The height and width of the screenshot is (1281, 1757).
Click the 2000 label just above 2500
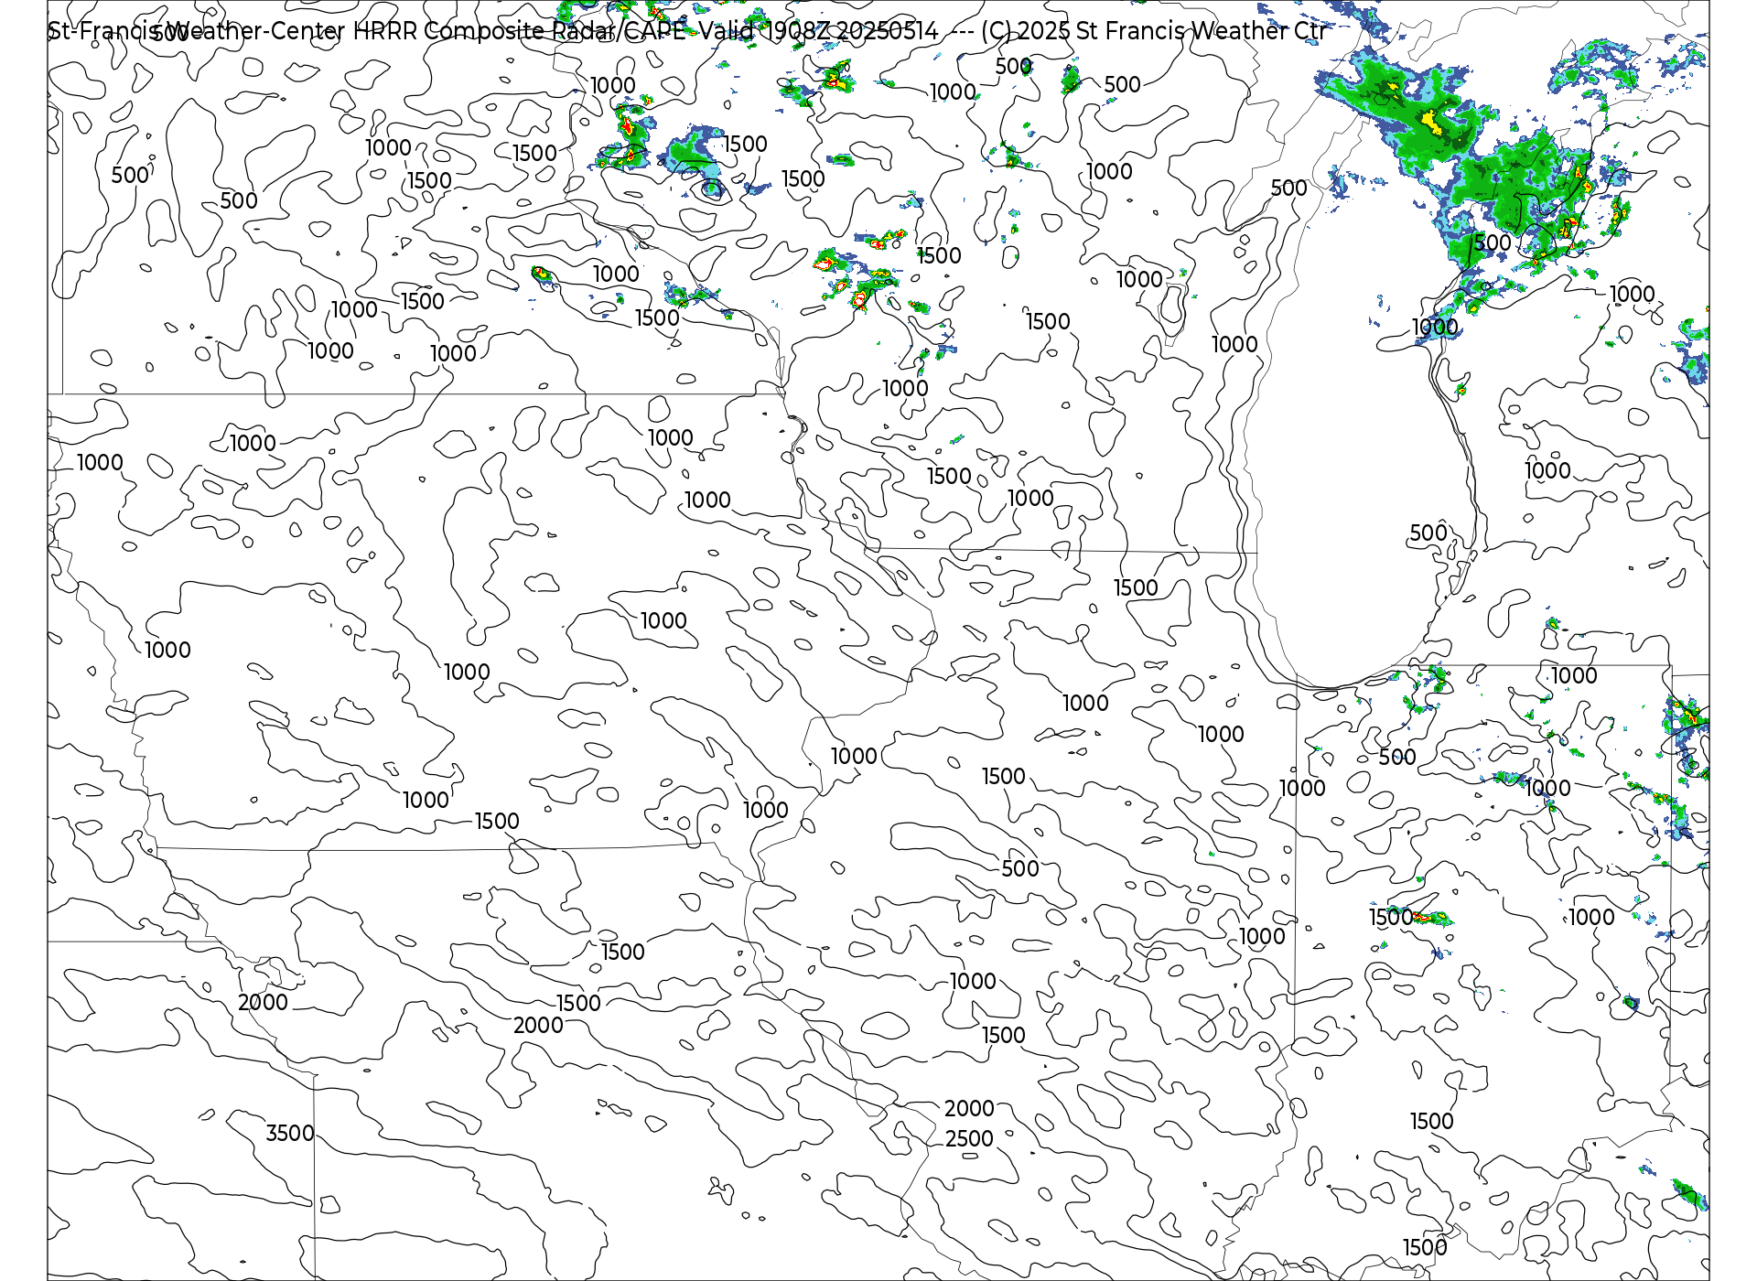point(969,1108)
